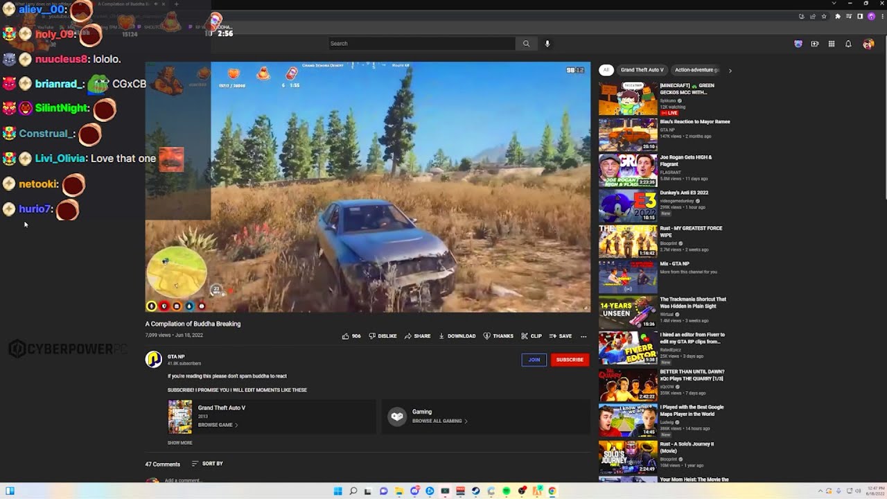Screen dimensions: 887x499
Task: Click the Thanks button
Action: pyautogui.click(x=498, y=336)
